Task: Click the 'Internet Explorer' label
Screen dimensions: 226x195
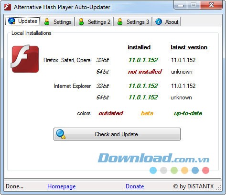Action: point(72,86)
